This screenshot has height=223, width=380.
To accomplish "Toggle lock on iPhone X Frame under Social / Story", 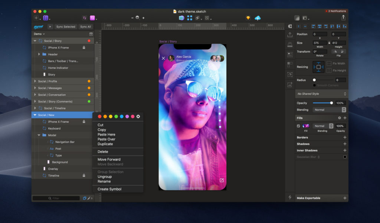I will click(84, 47).
